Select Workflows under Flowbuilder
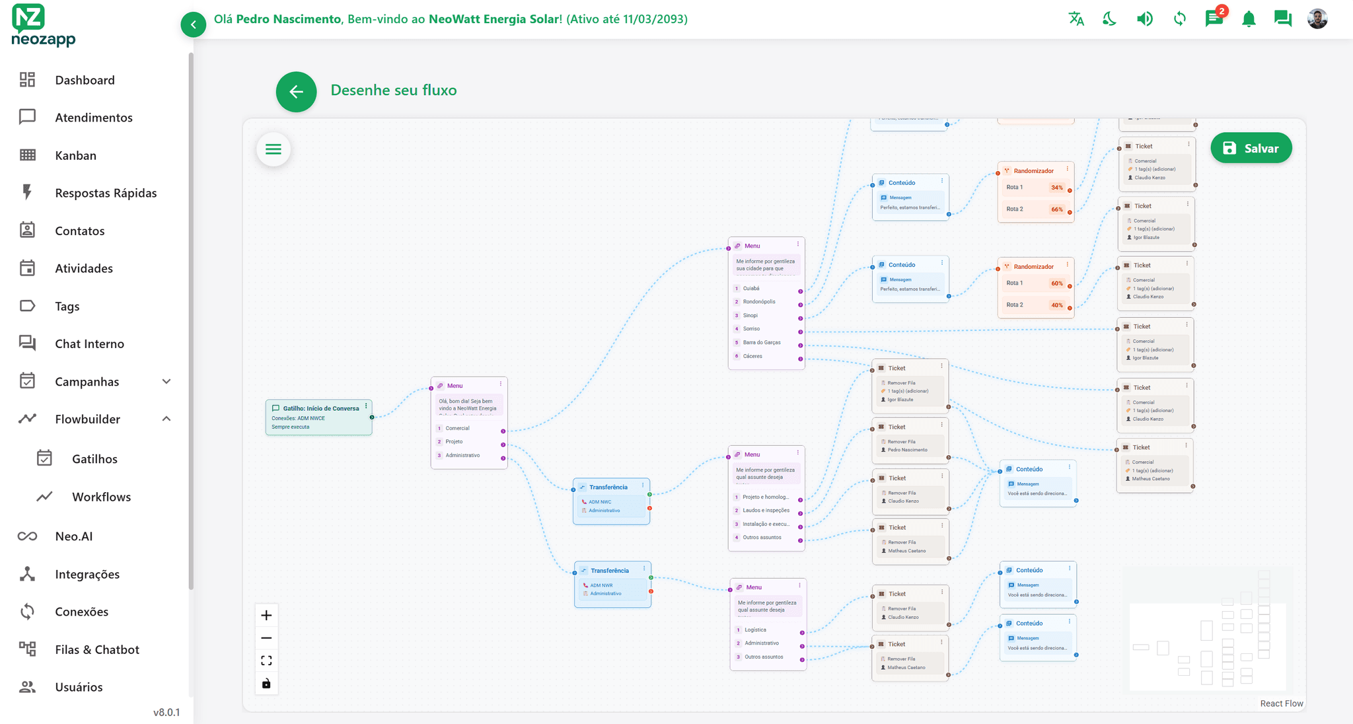The height and width of the screenshot is (724, 1353). click(102, 496)
